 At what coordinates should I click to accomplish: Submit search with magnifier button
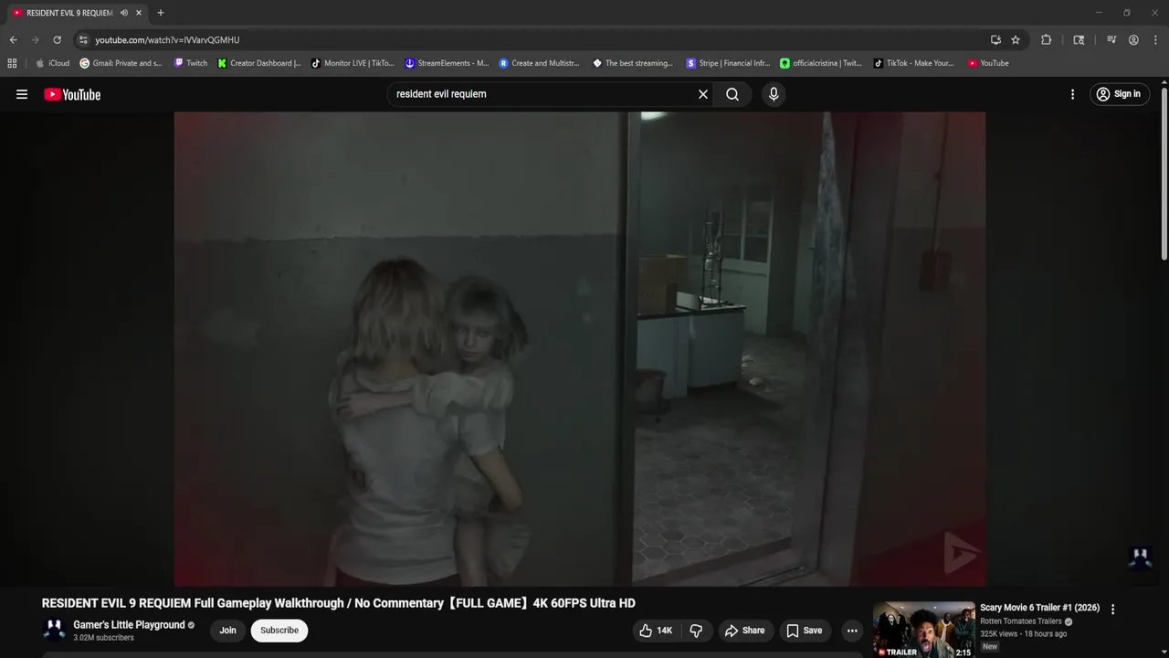[x=732, y=94]
